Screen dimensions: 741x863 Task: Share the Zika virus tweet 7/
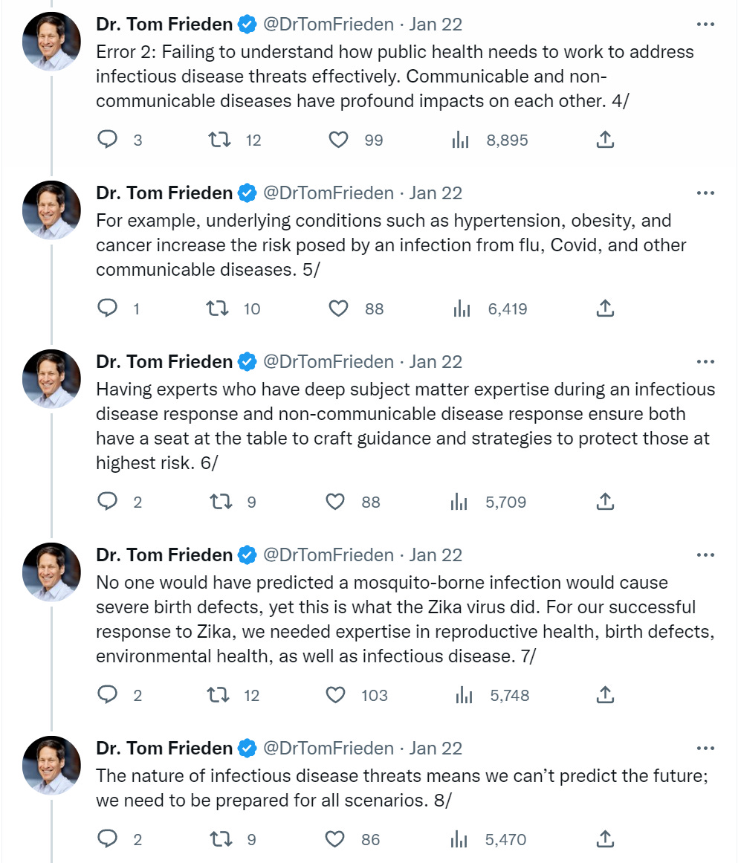605,694
